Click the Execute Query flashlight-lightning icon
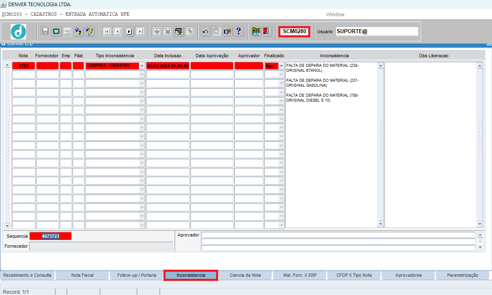The width and height of the screenshot is (492, 295). (90, 32)
